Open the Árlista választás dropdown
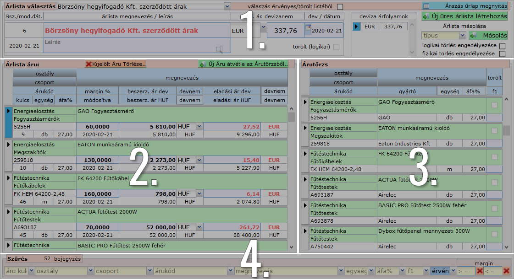Image resolution: width=514 pixels, height=279 pixels. (227, 6)
